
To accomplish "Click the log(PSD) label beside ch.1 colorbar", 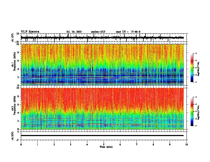I will [198, 69].
